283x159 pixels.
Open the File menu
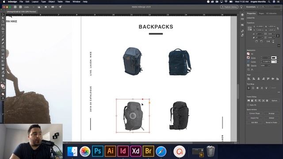[x=21, y=2]
